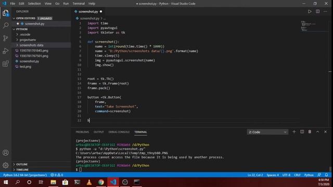Split the terminal panel

coord(302,131)
